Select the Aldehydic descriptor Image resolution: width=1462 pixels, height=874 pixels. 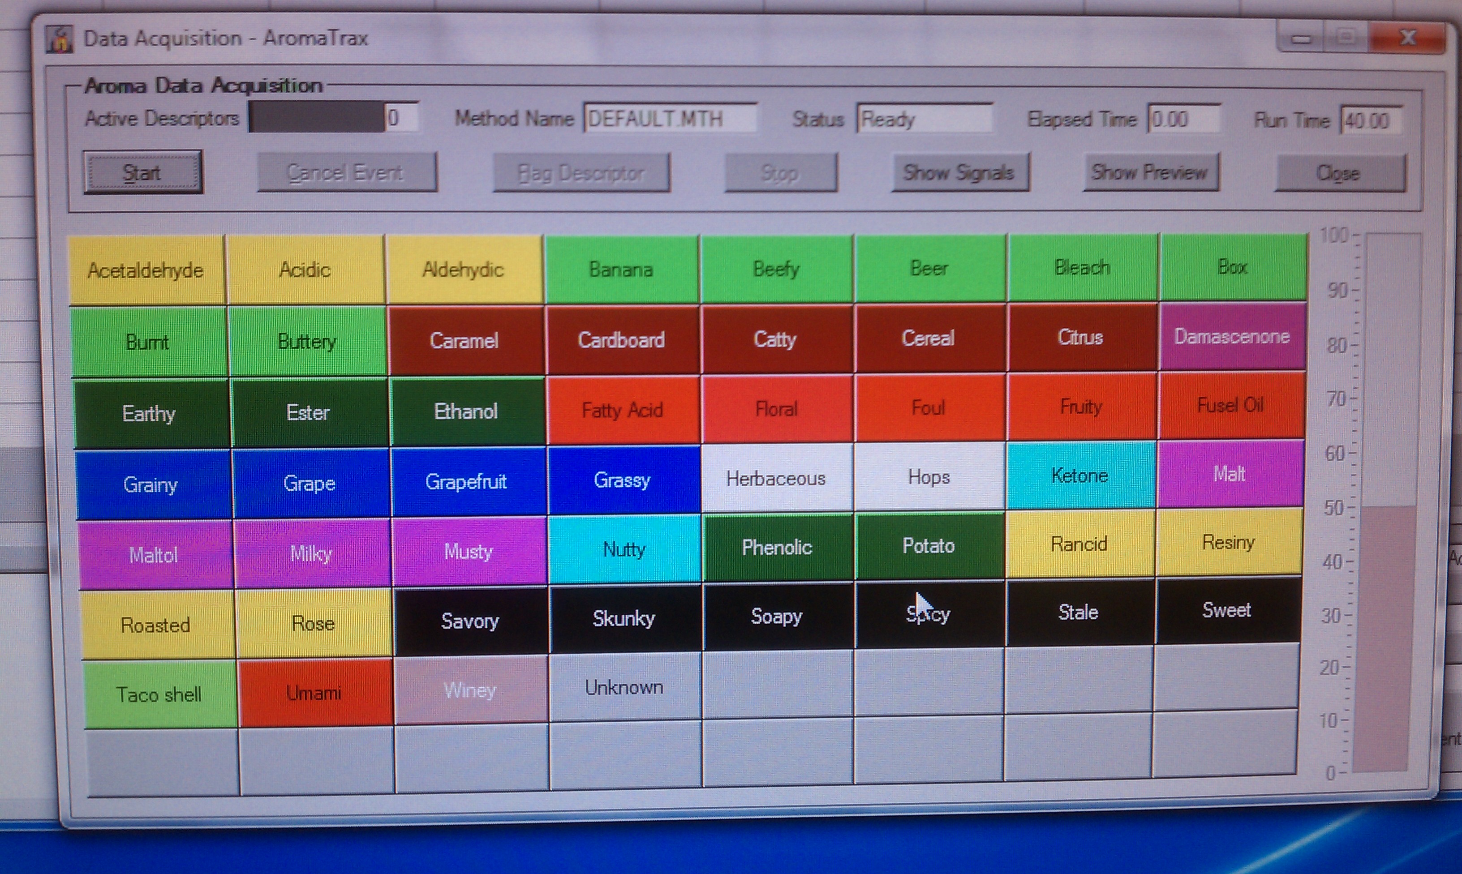[464, 269]
